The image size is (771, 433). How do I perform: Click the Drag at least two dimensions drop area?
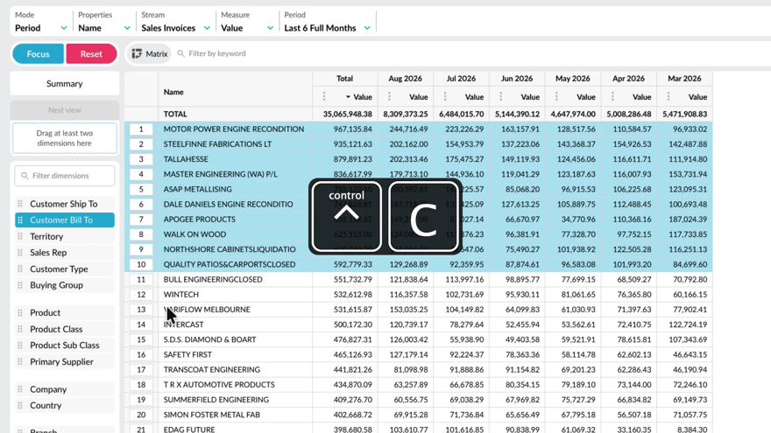65,138
